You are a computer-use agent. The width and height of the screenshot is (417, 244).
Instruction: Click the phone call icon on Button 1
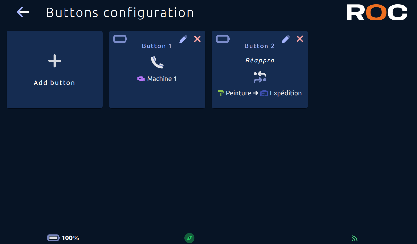coord(157,62)
